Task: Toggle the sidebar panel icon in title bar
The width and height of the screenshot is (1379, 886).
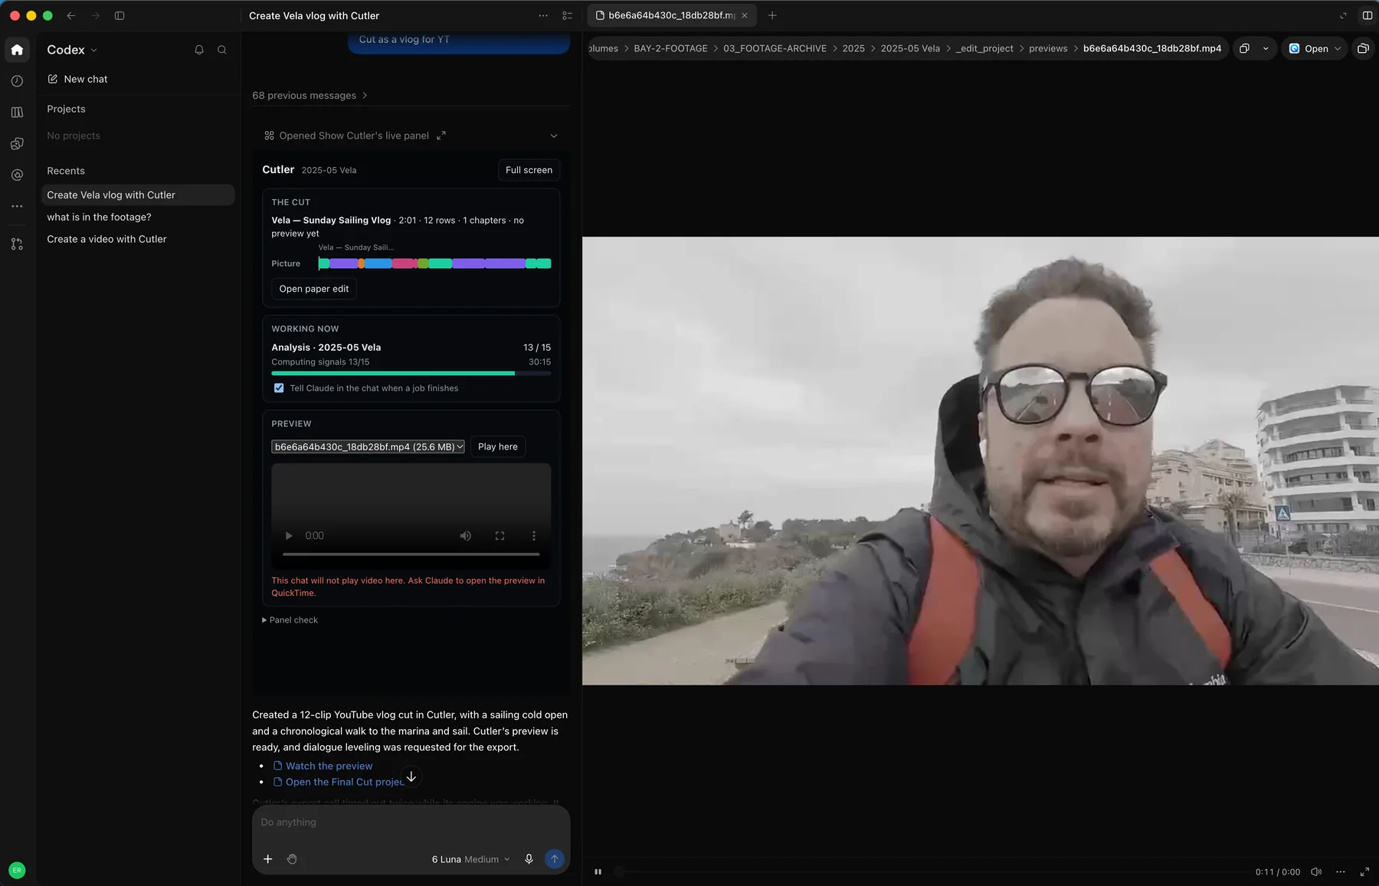Action: coord(120,15)
